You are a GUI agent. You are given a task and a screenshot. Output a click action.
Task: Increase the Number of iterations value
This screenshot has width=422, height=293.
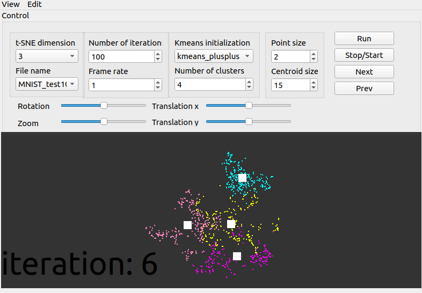point(158,54)
